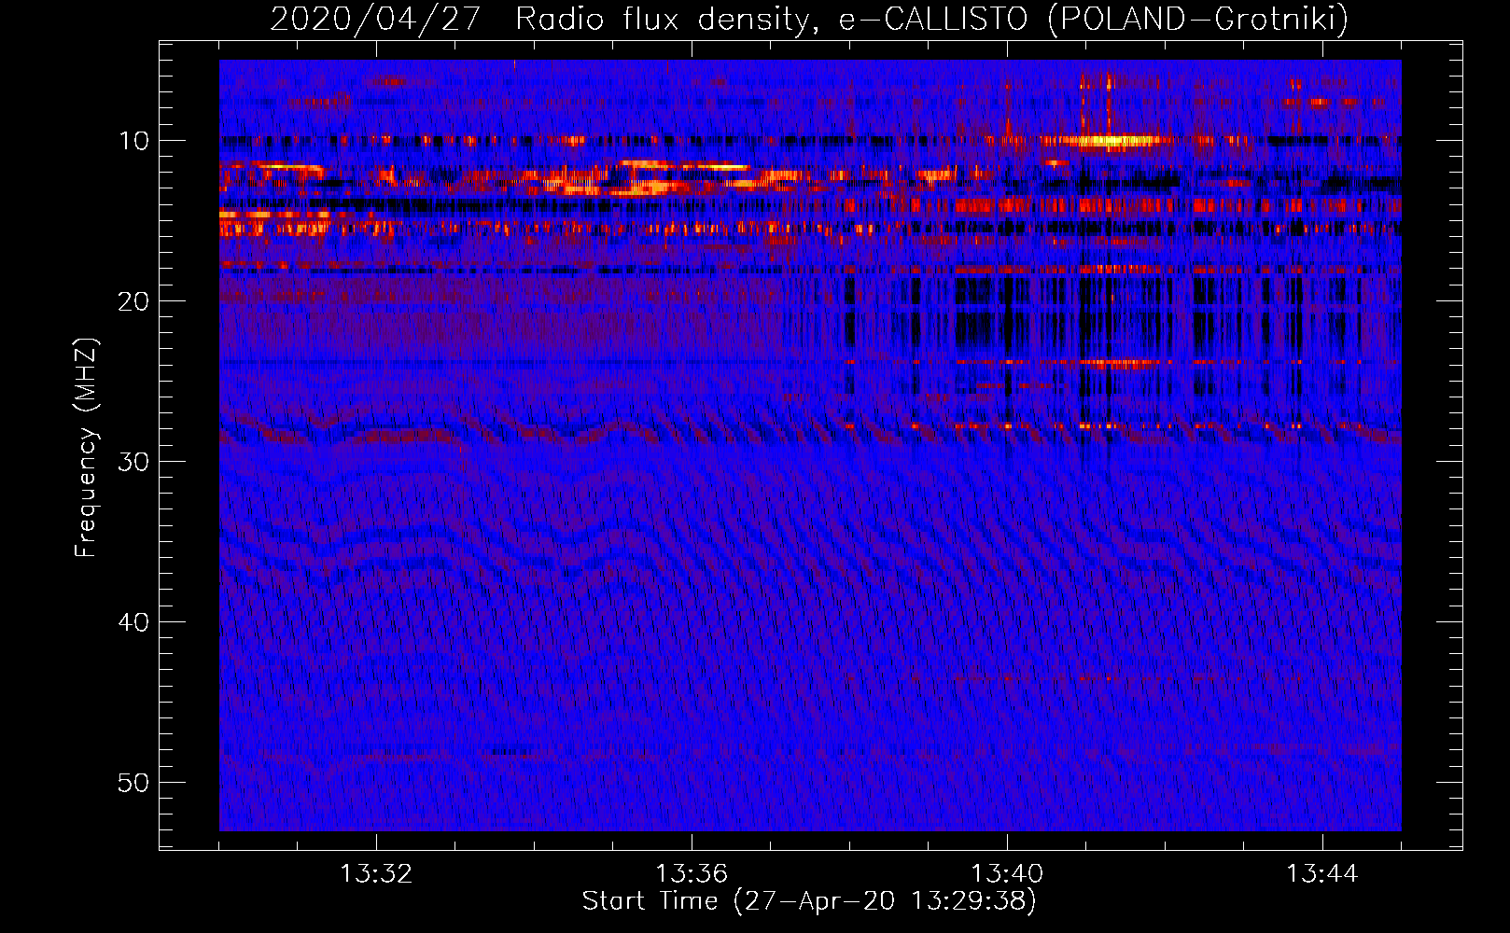Click the plot title mentioning e-CALLISTO POLAND-Grotniki
The image size is (1510, 933).
809,19
